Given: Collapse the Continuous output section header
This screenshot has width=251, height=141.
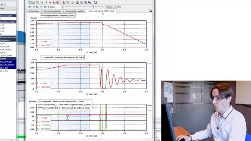Looking at the screenshot, I should tap(8, 22).
